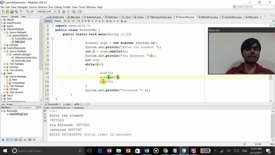
Task: Collapse the Feb9 project node
Action: click(2, 74)
